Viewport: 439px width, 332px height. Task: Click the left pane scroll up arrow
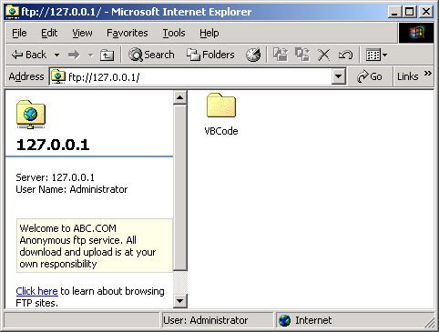[x=180, y=97]
